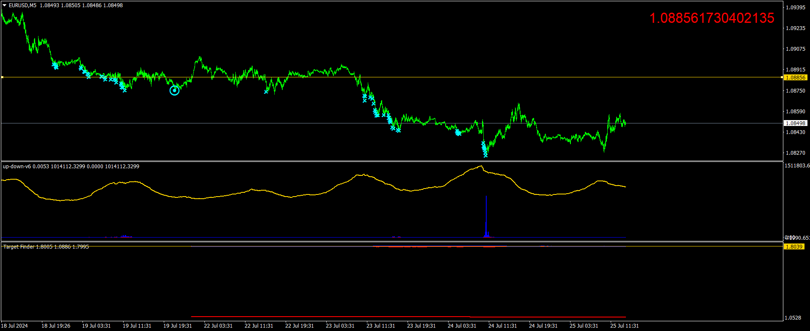Click the 1.0528 scale label in Target Finder
The height and width of the screenshot is (331, 810).
point(794,317)
